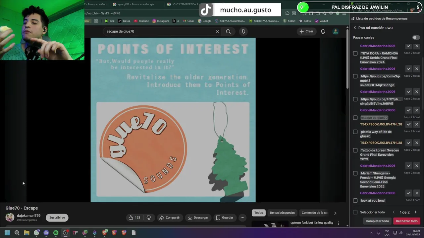Image resolution: width=424 pixels, height=238 pixels.
Task: Select the 'Contenido de la se…' chip
Action: pos(315,213)
